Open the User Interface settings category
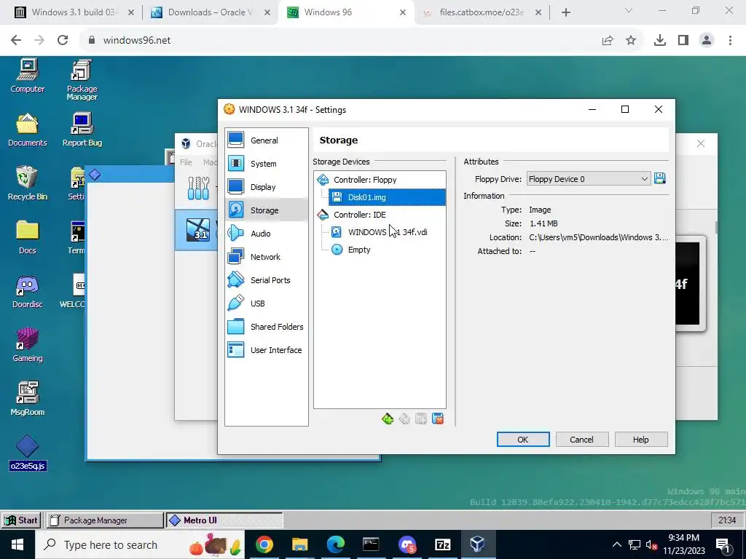This screenshot has height=559, width=746. pyautogui.click(x=267, y=350)
